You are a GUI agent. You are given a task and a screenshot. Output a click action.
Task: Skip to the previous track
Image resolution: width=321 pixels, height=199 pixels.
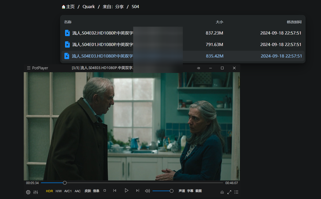pyautogui.click(x=115, y=191)
